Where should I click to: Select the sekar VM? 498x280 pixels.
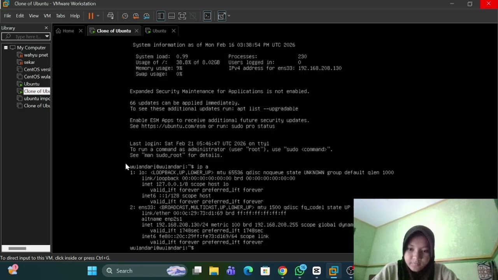pyautogui.click(x=29, y=62)
